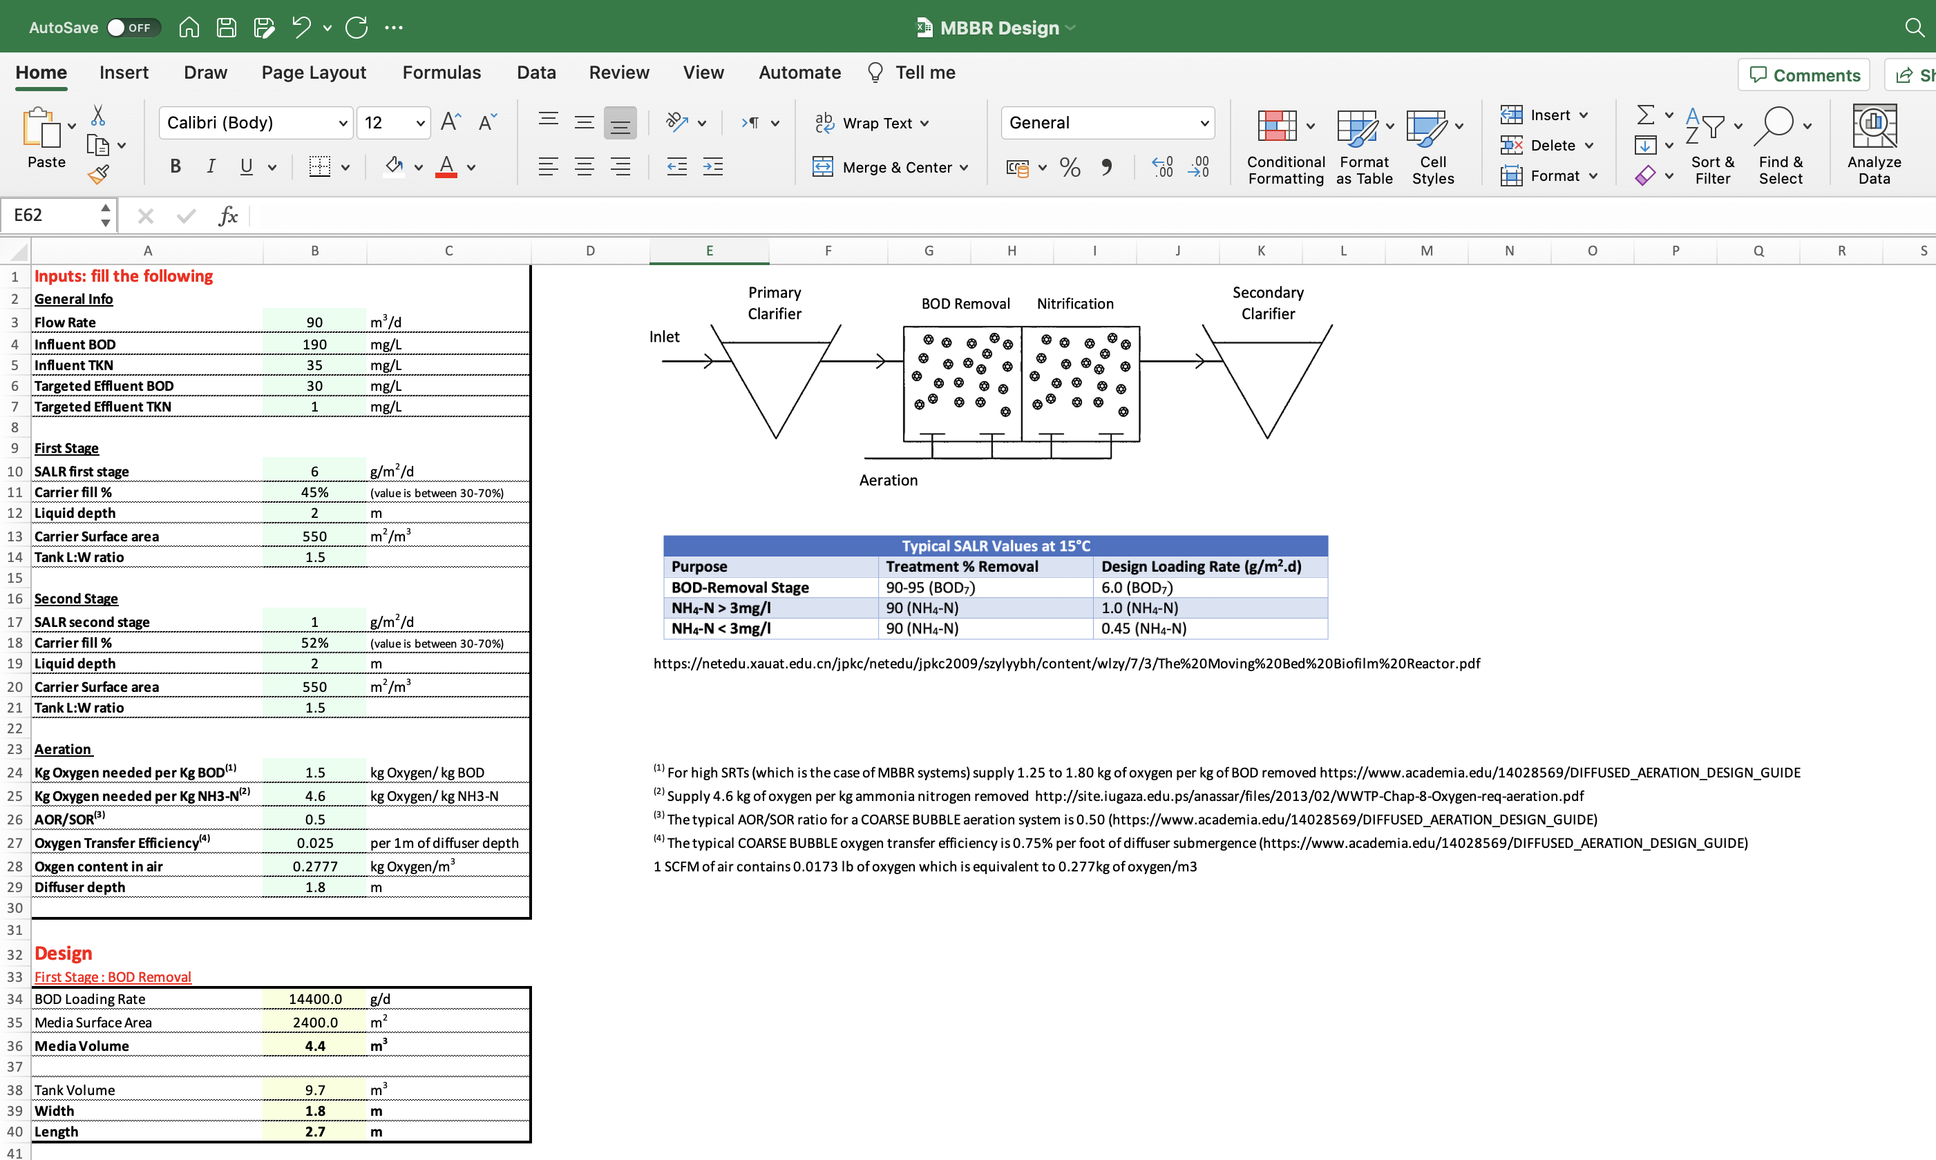Click the Save icon

pos(227,28)
